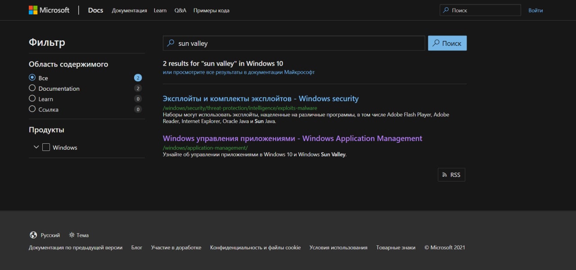576x270 pixels.
Task: Click the sun icon next to Тема
Action: coord(72,235)
